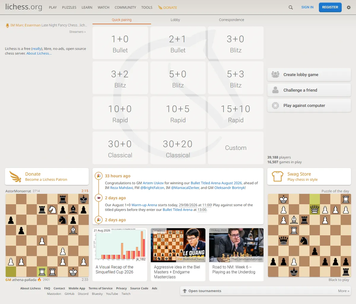Viewport: 356px width, 304px height.
Task: Open the Discord footer link
Action: (83, 294)
